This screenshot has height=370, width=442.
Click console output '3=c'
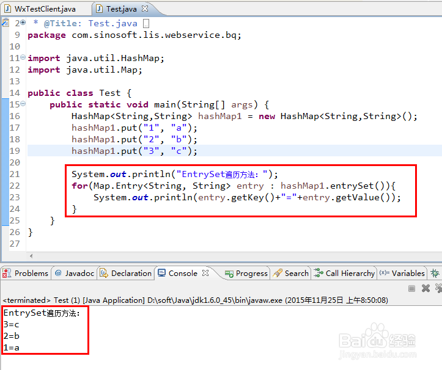[11, 324]
